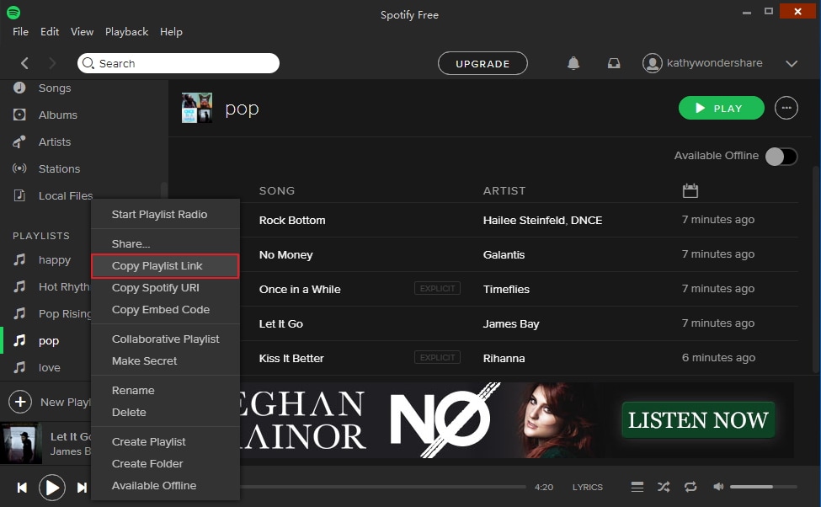Open the inbox tray icon

coord(614,63)
